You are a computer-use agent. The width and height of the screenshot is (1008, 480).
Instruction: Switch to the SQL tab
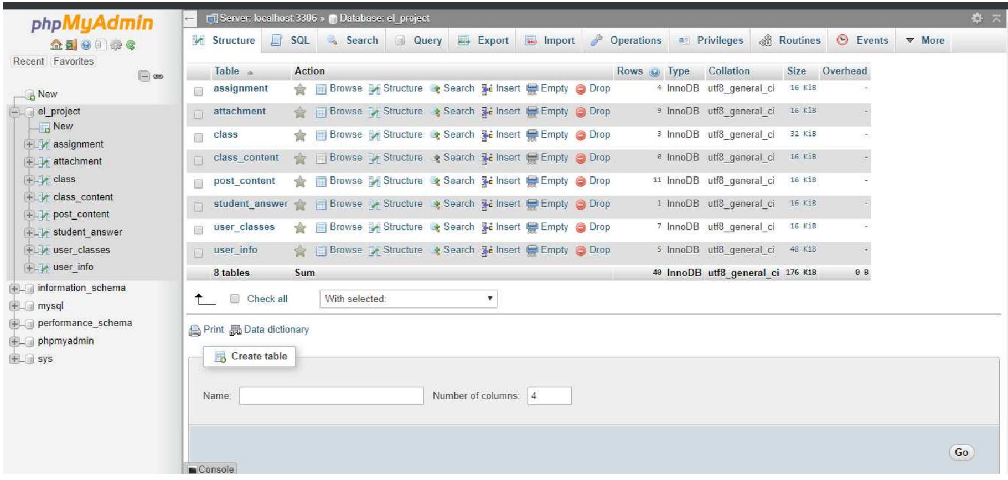tap(291, 40)
